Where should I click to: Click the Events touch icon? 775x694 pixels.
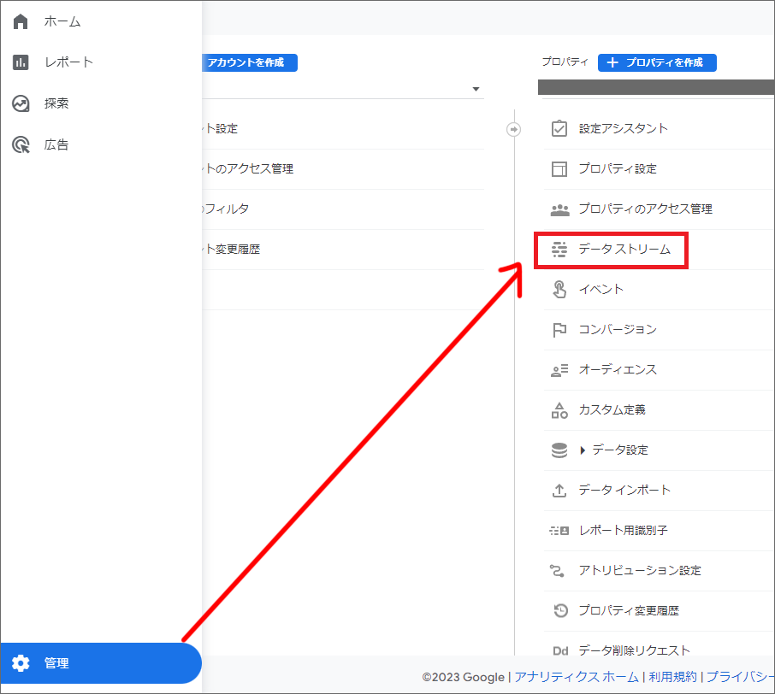559,290
